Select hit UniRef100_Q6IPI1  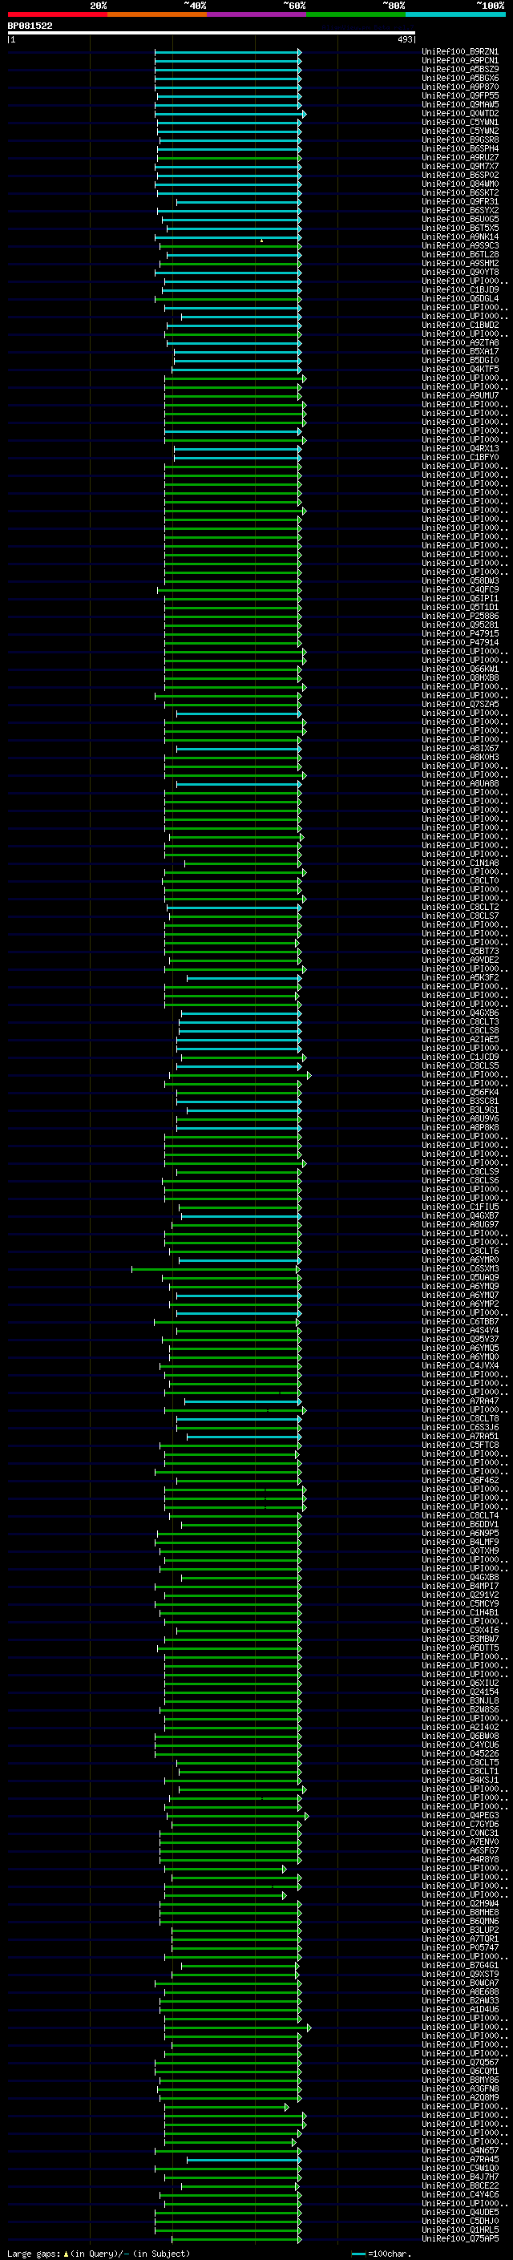point(459,598)
